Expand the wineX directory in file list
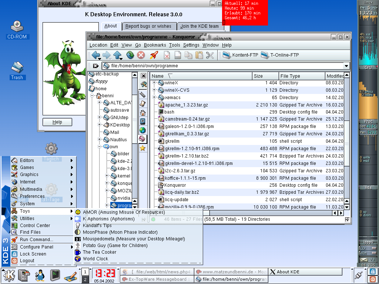This screenshot has width=379, height=284. (x=154, y=82)
